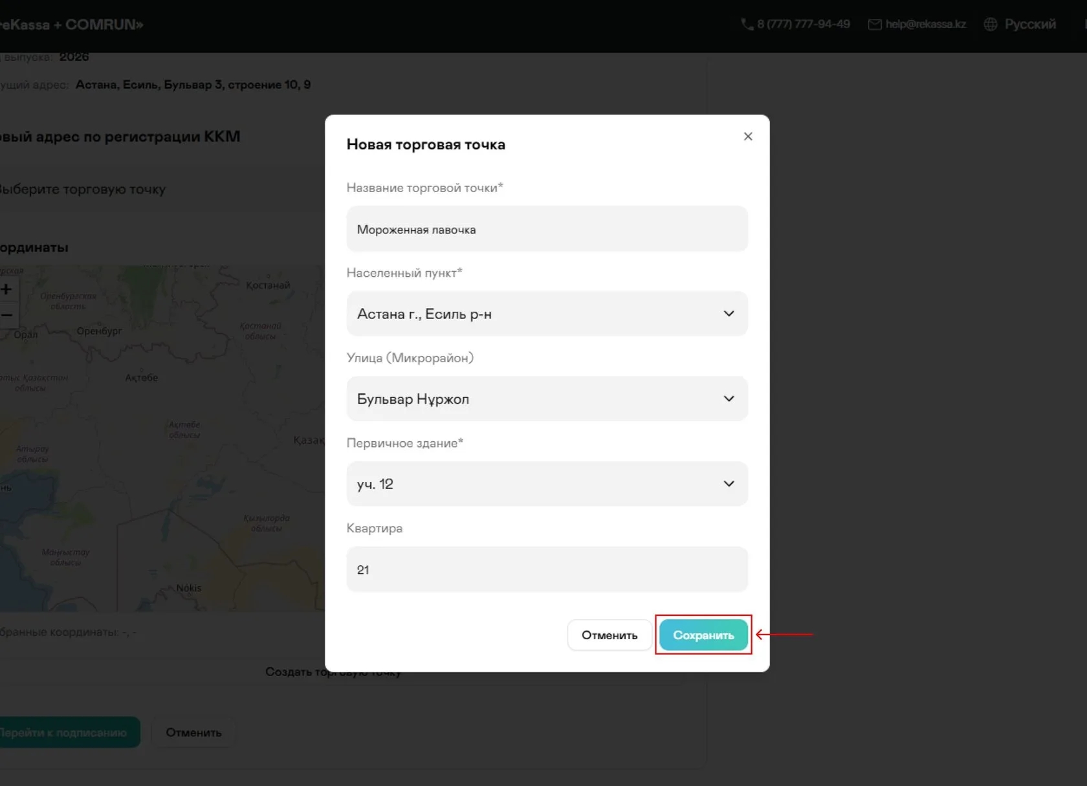Click Ақтөбе on the map
The width and height of the screenshot is (1087, 786).
tap(141, 378)
